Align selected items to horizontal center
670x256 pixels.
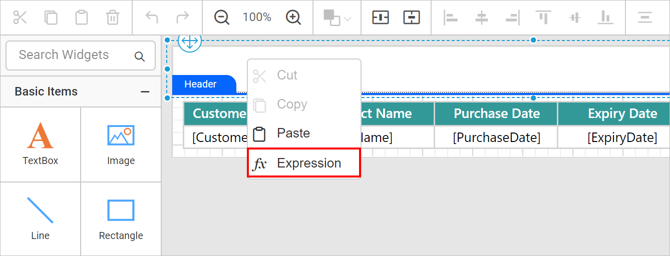(482, 17)
